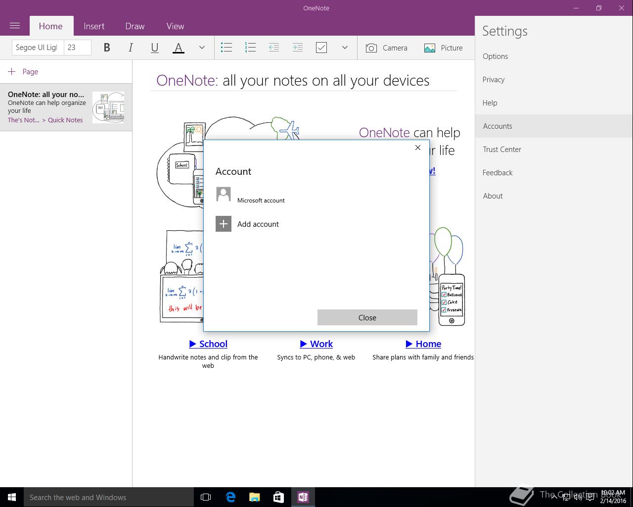Follow the School link

(x=208, y=344)
